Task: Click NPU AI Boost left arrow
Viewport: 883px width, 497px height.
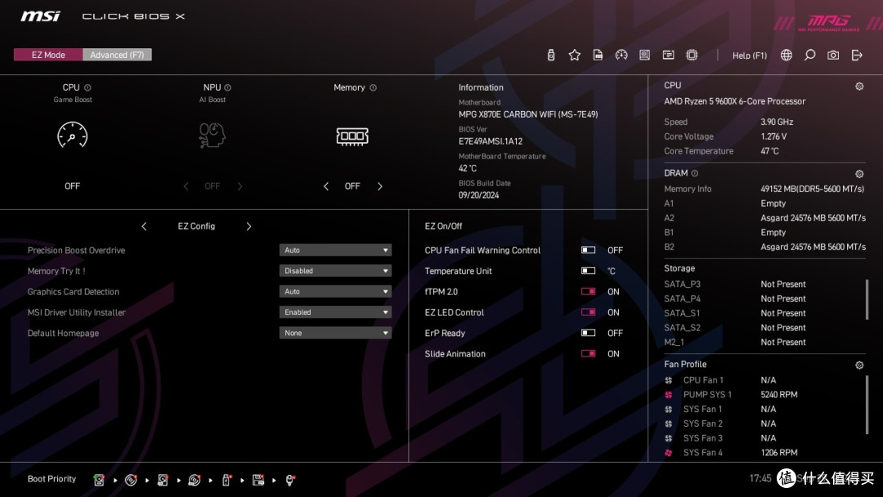Action: 186,186
